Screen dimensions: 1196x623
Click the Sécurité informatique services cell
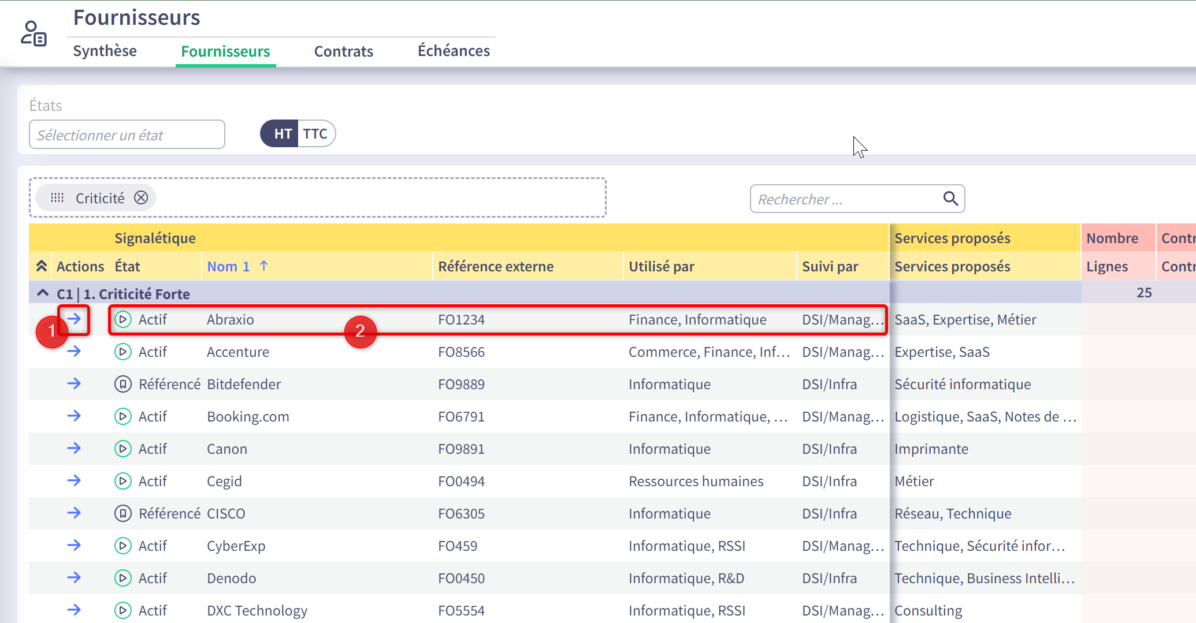pos(963,384)
